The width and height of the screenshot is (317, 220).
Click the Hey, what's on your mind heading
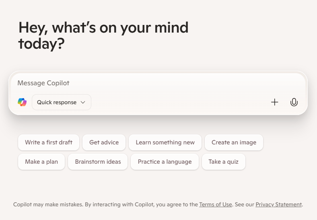pos(103,35)
